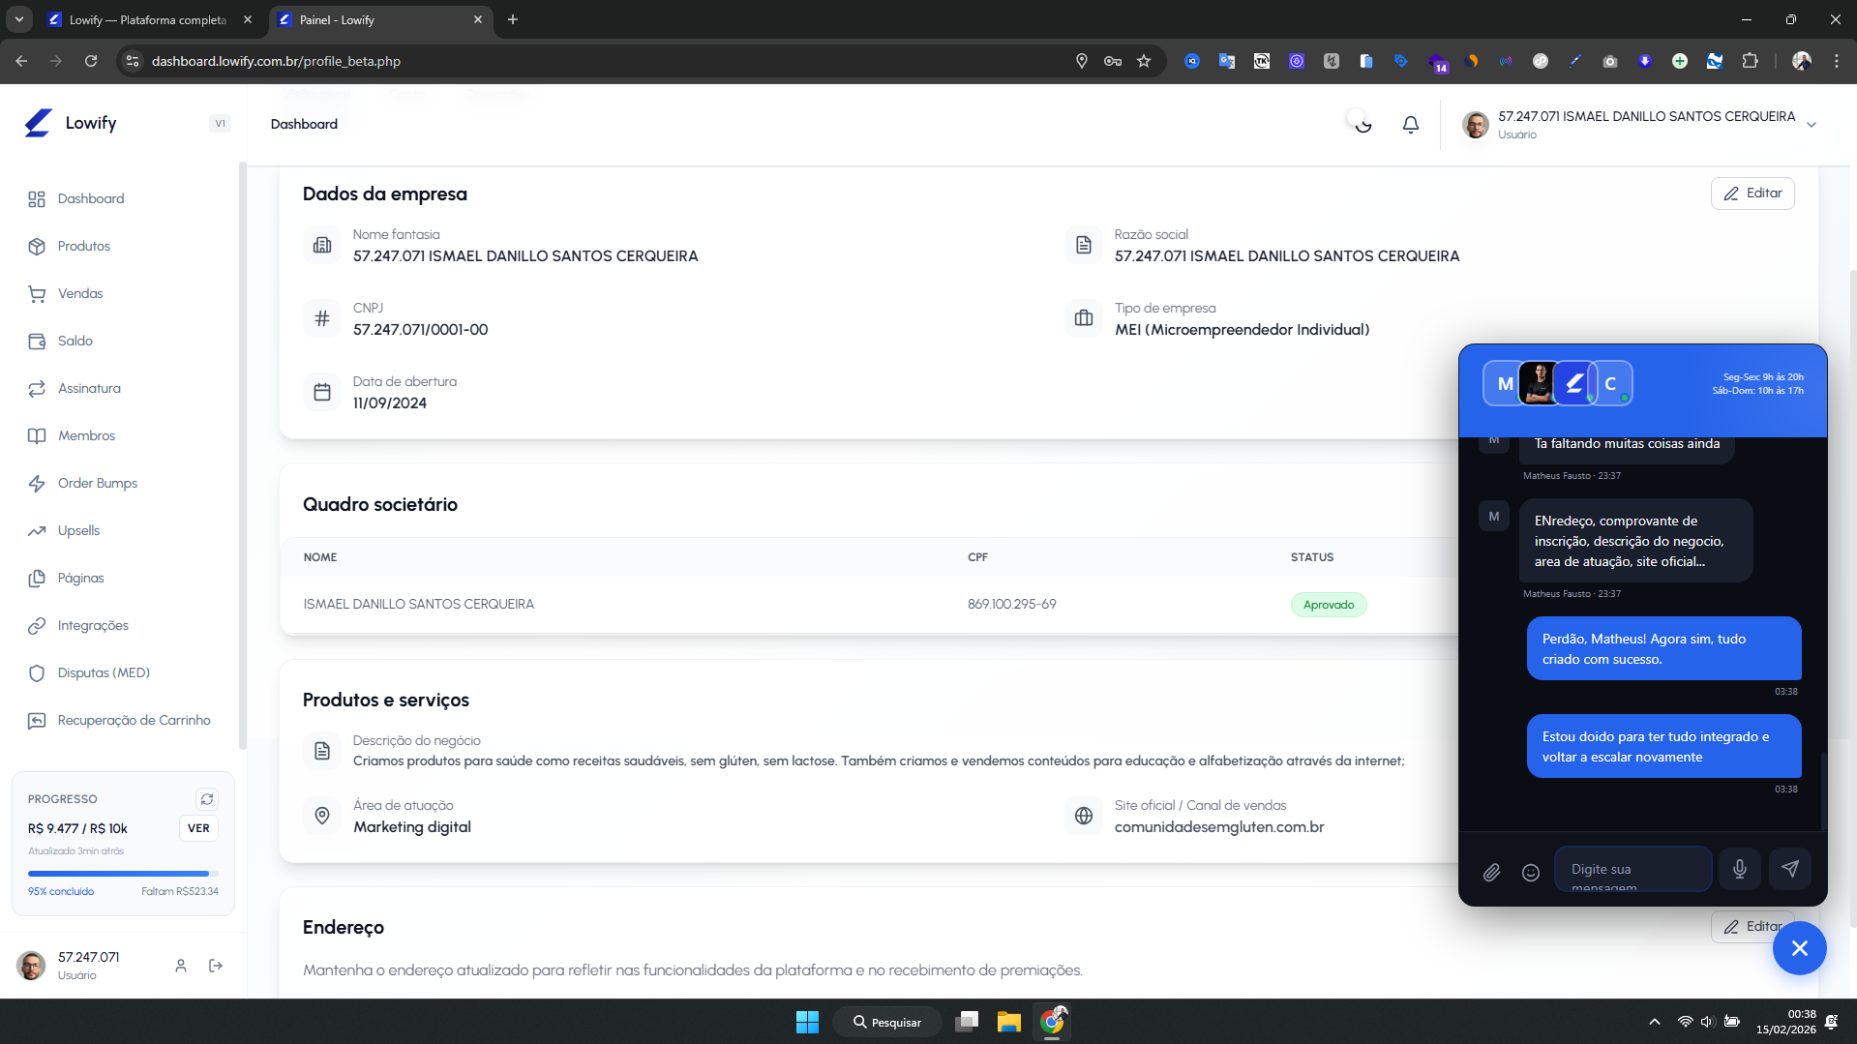Close the chat widget with the X button
Viewport: 1857px width, 1044px height.
1798,948
